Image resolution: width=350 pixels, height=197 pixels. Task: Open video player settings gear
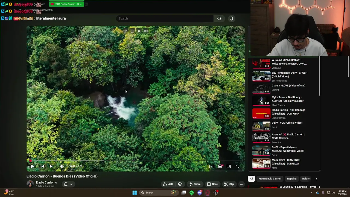click(220, 166)
